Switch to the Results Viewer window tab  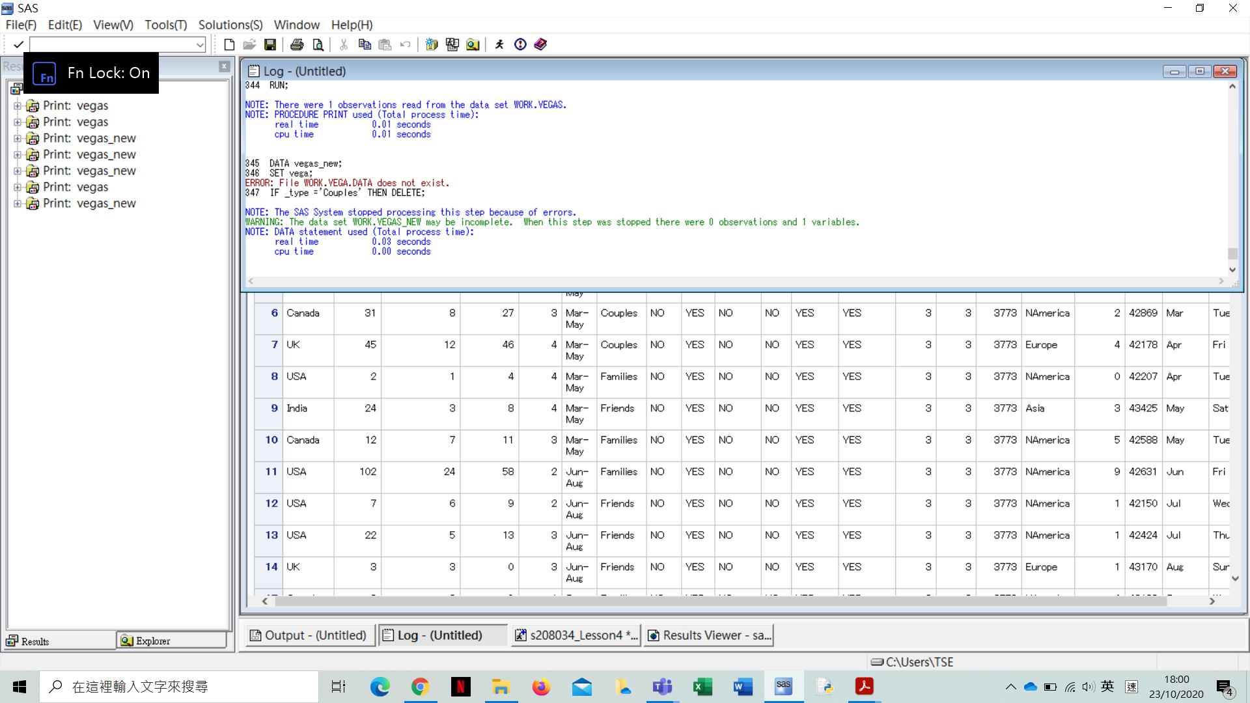(709, 635)
